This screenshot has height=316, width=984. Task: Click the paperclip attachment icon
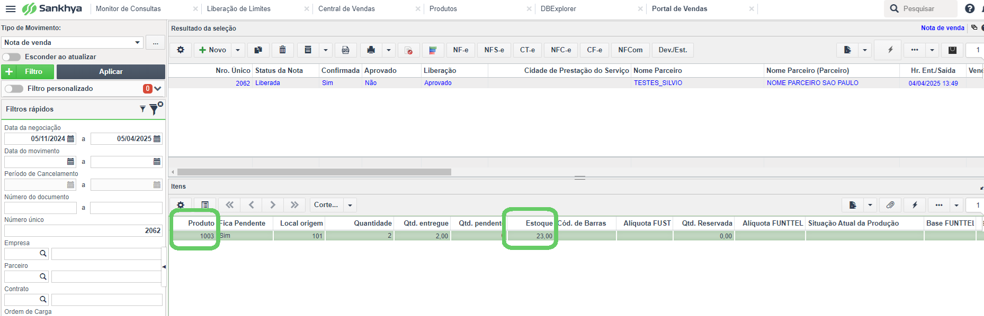(x=890, y=205)
